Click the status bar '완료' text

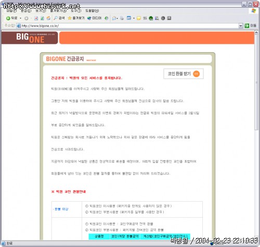coord(9,243)
